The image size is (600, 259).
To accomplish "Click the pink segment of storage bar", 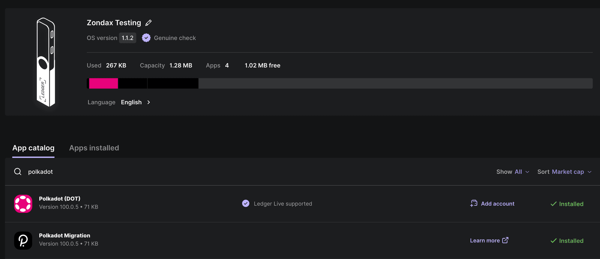I will point(103,83).
